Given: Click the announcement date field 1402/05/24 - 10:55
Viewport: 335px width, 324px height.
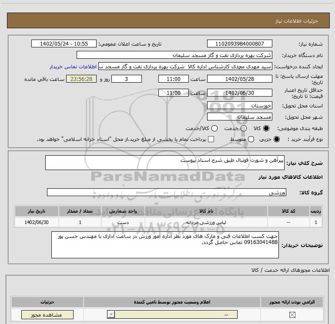Looking at the screenshot, I should click(x=64, y=43).
